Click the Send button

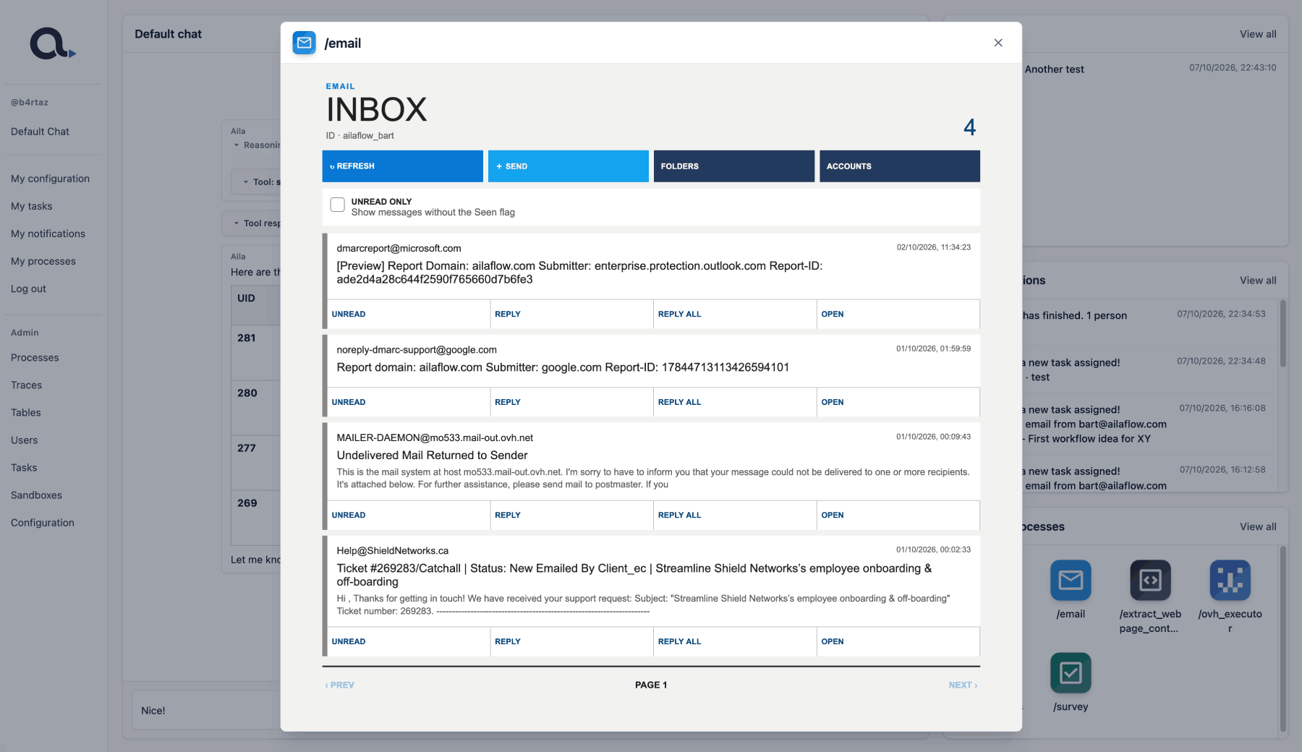tap(568, 166)
